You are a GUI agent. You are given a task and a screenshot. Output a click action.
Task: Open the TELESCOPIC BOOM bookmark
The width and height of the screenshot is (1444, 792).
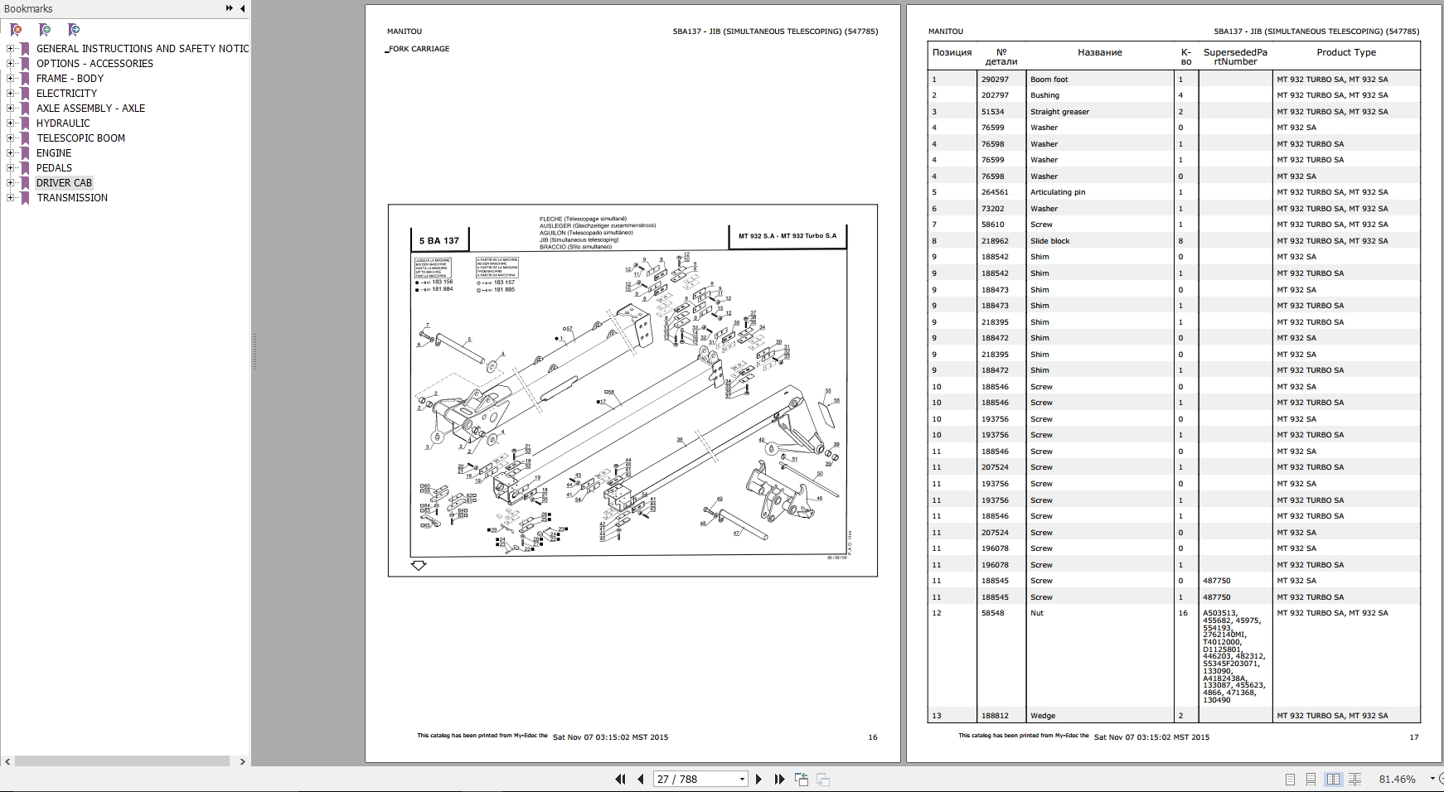(80, 138)
